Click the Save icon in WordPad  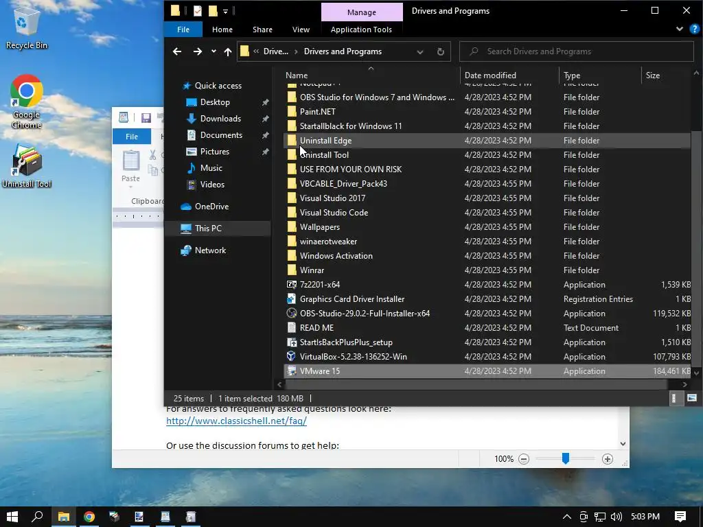[146, 117]
